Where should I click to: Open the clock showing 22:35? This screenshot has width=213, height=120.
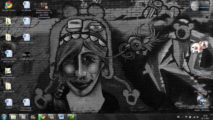(x=205, y=117)
